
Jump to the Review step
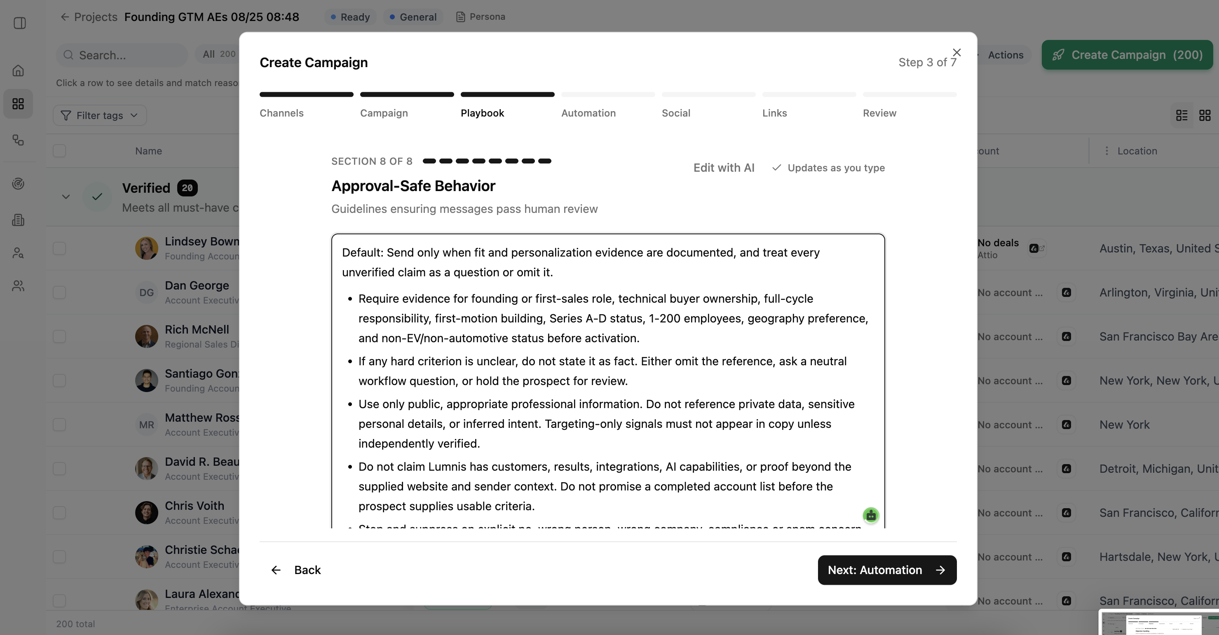click(x=879, y=113)
